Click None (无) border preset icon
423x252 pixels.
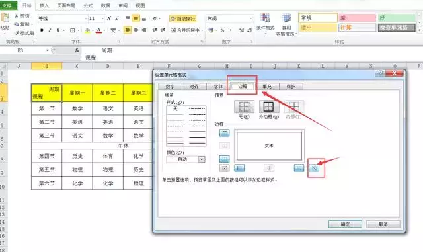[x=244, y=106]
